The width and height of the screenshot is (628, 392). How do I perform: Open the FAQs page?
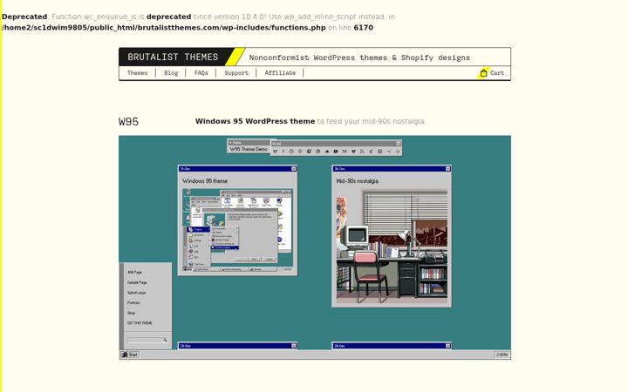tap(201, 73)
